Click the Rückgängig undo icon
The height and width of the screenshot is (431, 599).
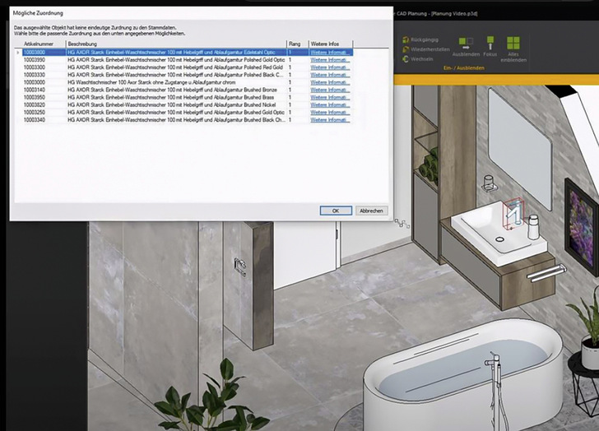pyautogui.click(x=406, y=39)
